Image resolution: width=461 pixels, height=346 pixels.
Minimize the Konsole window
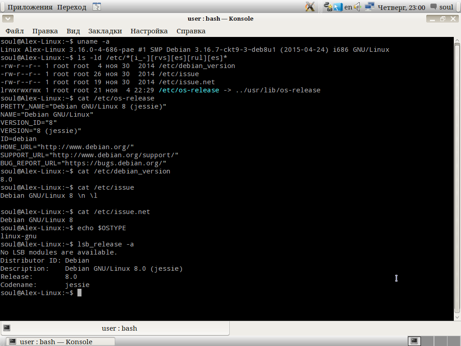click(x=432, y=19)
